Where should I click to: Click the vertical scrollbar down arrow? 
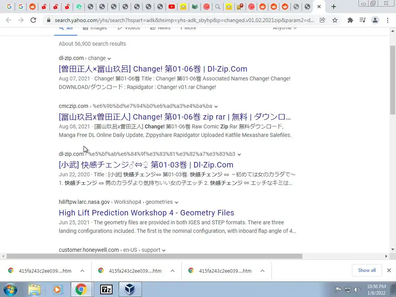tap(393, 249)
